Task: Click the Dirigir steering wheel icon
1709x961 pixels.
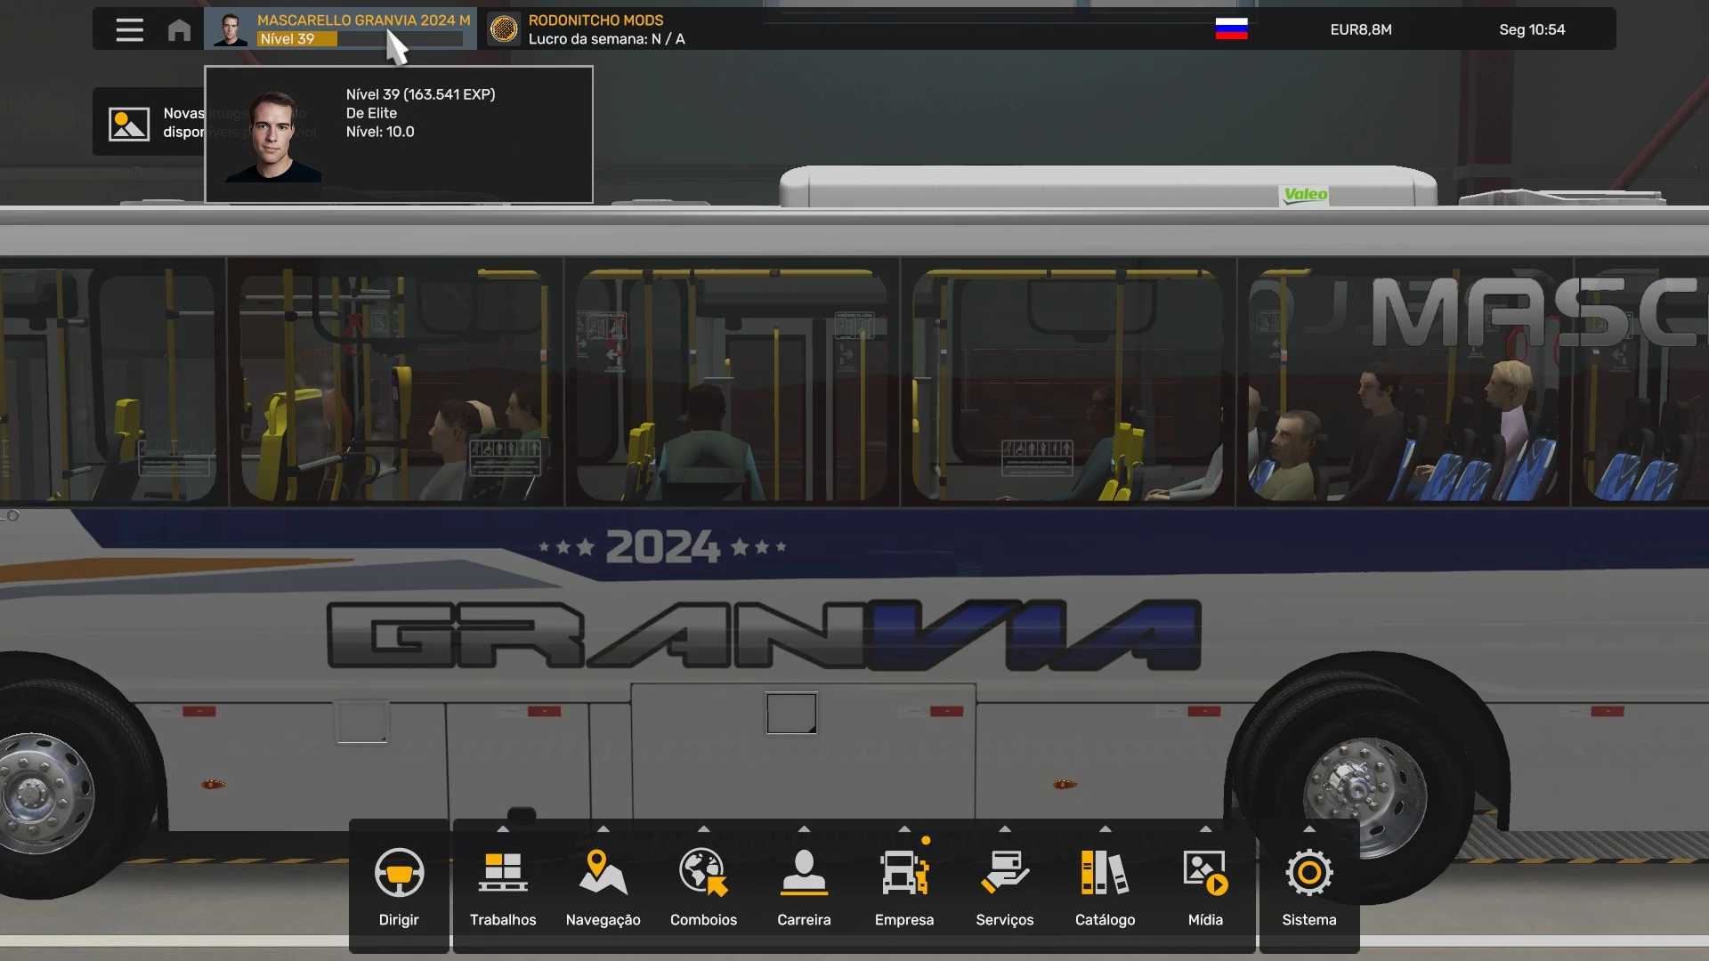Action: 399,873
